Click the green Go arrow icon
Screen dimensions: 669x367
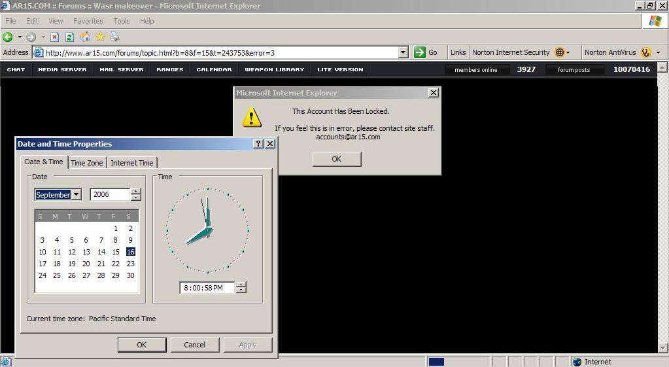420,52
